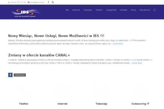Open the Kontakt page from the menu

click(124, 10)
